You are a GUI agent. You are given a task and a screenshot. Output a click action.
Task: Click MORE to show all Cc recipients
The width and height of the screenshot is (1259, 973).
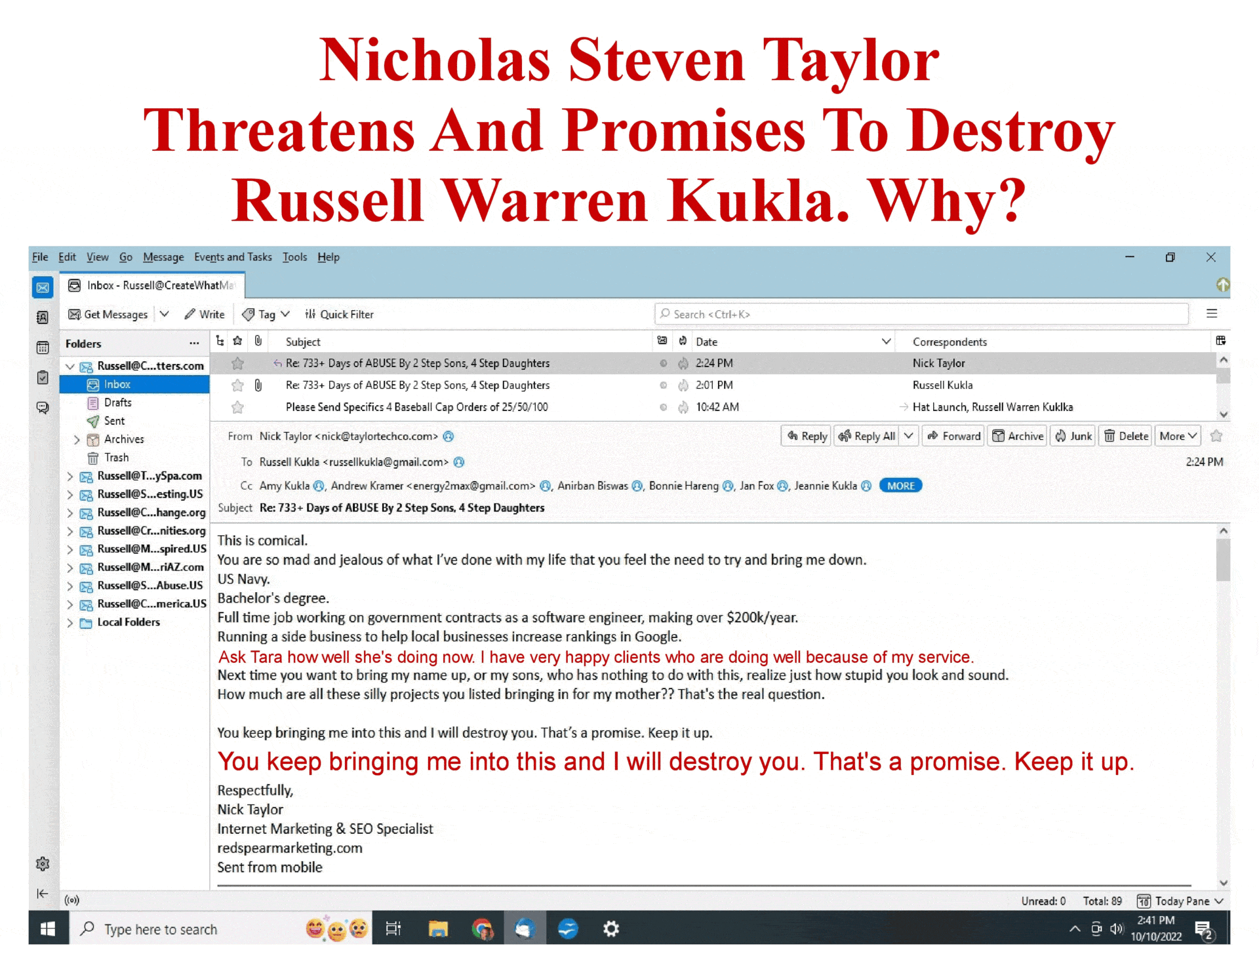pos(900,486)
